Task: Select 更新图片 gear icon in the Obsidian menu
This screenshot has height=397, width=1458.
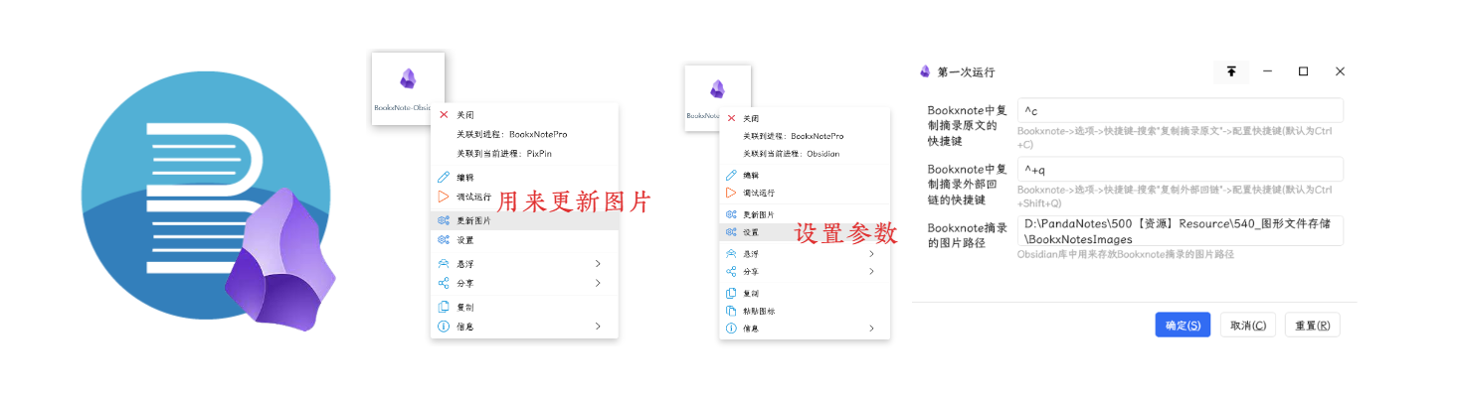Action: click(731, 214)
